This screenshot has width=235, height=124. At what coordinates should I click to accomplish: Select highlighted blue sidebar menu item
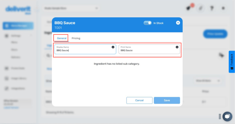(18, 26)
